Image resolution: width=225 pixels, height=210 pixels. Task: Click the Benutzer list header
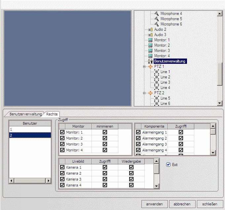pyautogui.click(x=30, y=123)
